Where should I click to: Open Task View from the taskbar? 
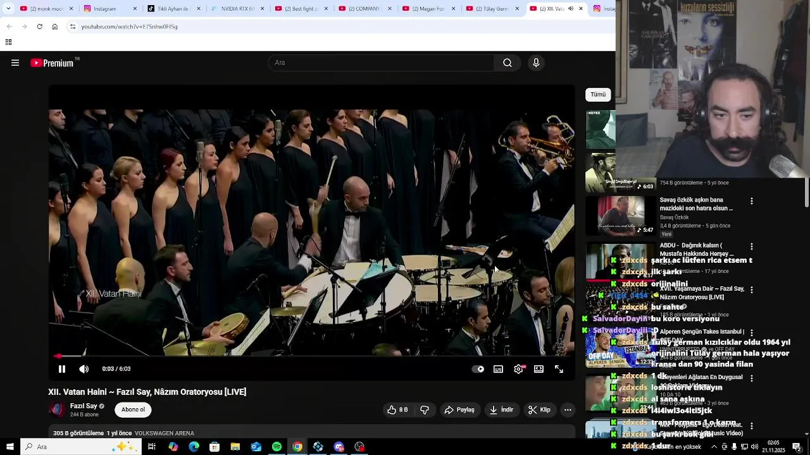pyautogui.click(x=152, y=447)
